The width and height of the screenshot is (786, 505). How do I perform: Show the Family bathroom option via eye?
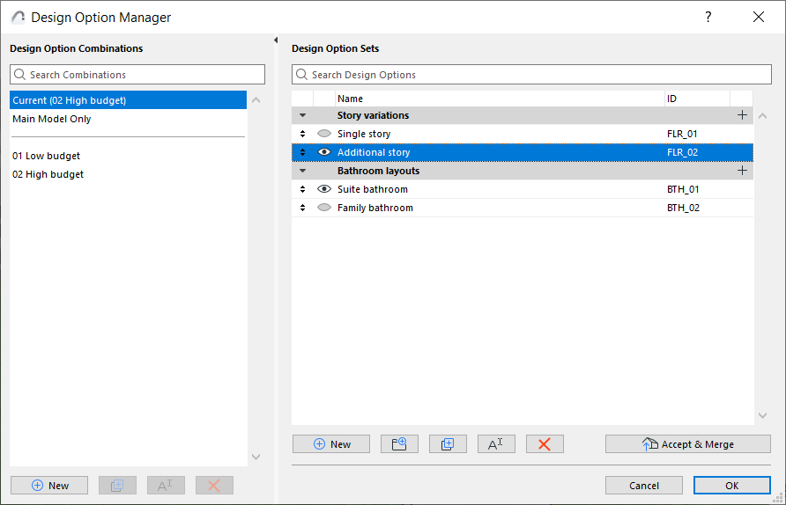click(x=324, y=208)
